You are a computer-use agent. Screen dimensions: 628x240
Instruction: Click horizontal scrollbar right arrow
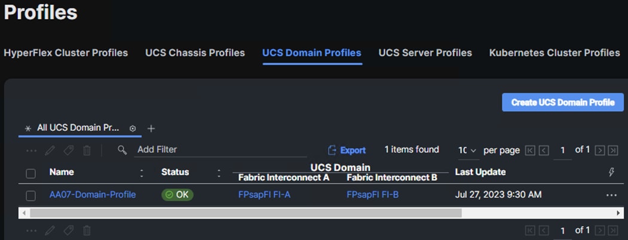coord(618,213)
